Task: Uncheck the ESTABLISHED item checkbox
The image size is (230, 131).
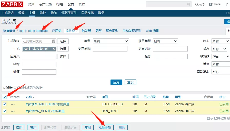Action: [5, 104]
